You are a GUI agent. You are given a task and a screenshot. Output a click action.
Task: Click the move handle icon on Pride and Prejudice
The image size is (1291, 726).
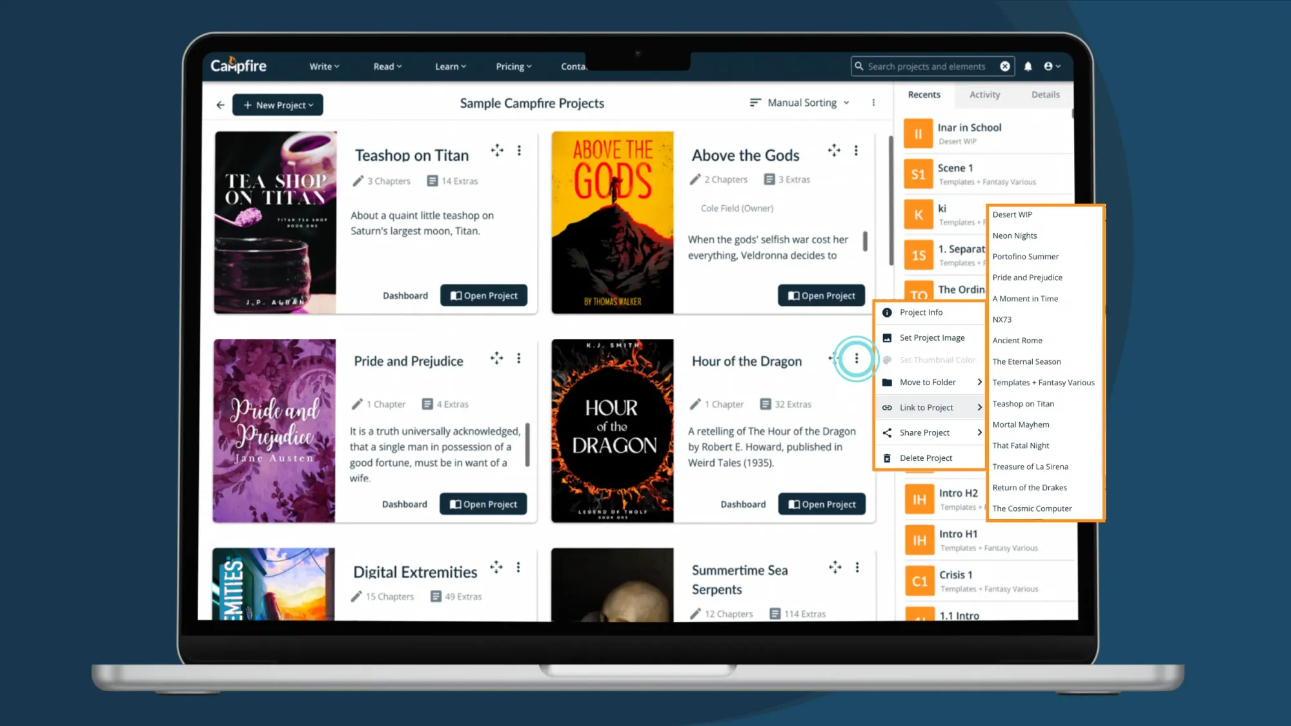[496, 358]
